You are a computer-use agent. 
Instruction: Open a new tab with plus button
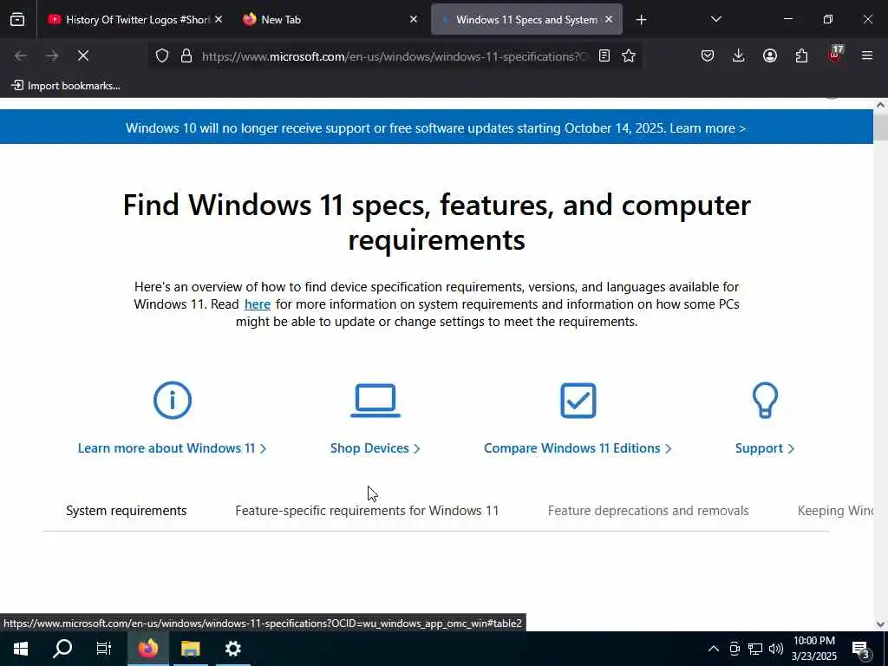pos(641,20)
